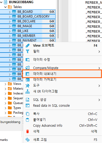102x143 pixels.
Task: Choose View 오브젝트 from context menu
Action: point(63,46)
